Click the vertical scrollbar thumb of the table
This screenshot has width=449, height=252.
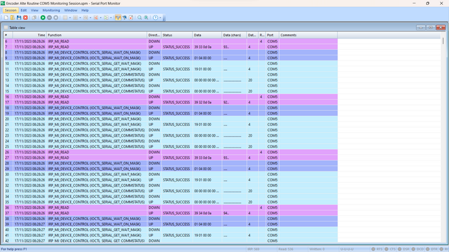point(443,41)
